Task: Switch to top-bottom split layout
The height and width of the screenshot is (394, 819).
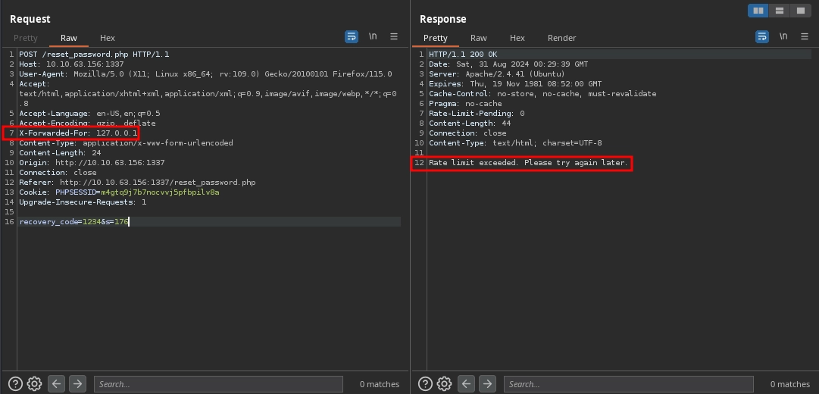Action: tap(779, 11)
